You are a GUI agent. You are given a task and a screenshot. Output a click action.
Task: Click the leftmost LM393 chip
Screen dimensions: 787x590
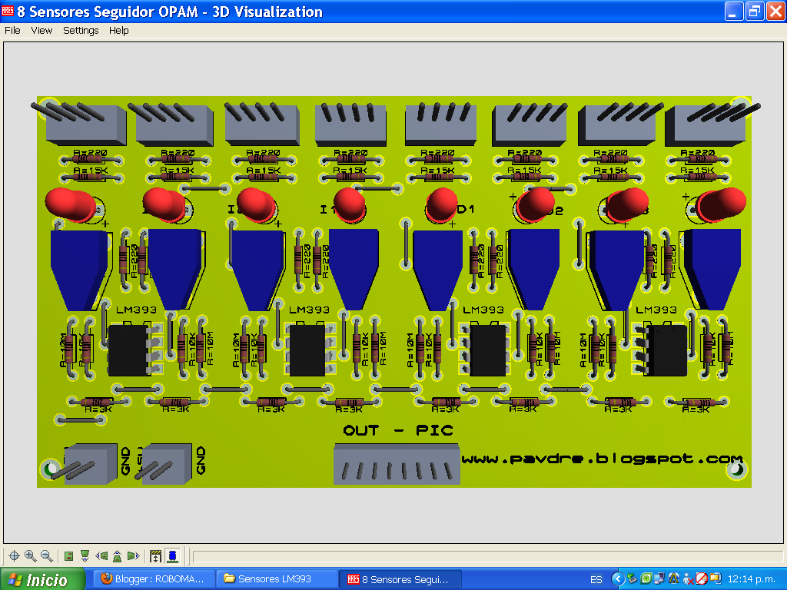pyautogui.click(x=128, y=350)
